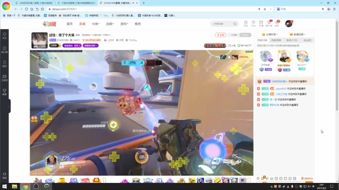
Task: Open the followed-status dropdown button
Action: tap(246, 35)
